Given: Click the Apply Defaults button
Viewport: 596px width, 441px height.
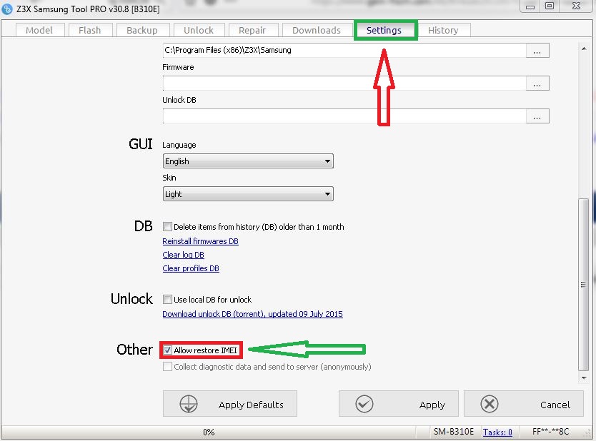Looking at the screenshot, I should [230, 404].
